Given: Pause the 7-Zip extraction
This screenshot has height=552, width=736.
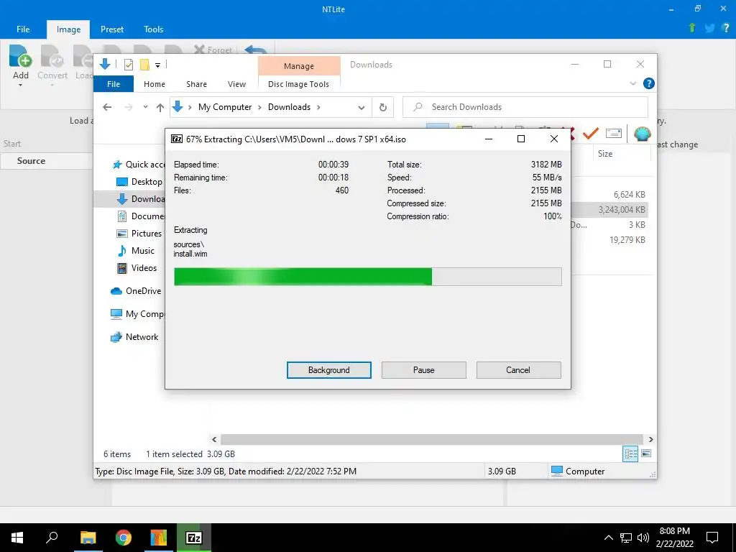Looking at the screenshot, I should click(x=424, y=370).
